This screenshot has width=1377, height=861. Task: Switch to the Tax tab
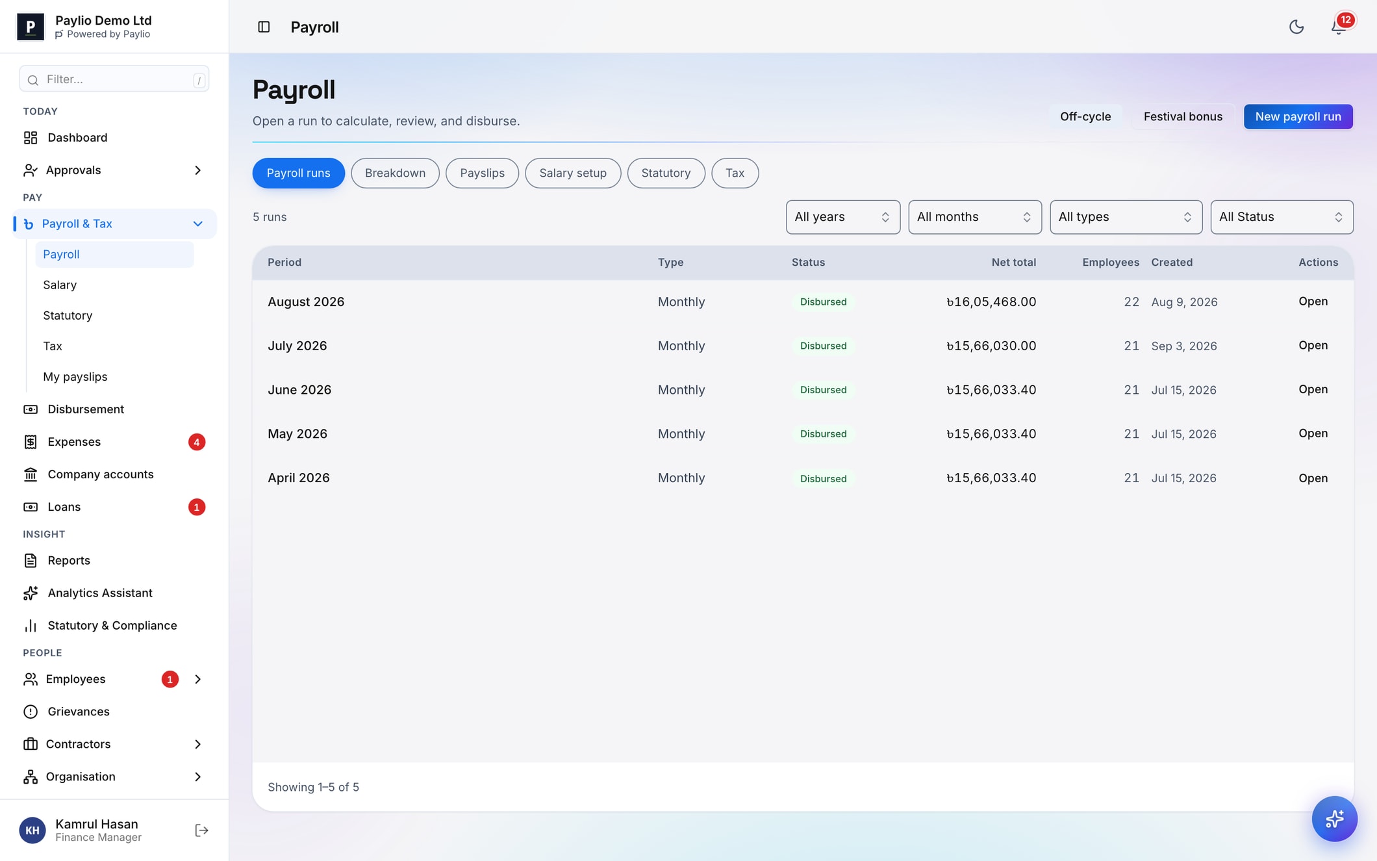tap(735, 173)
